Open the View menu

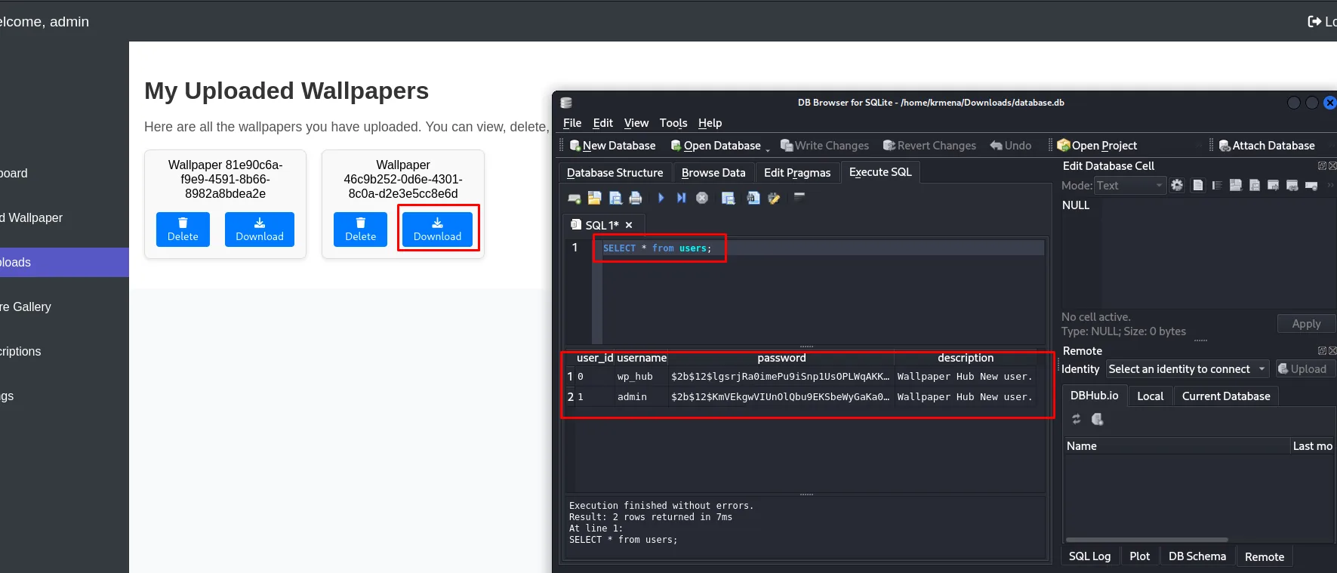[636, 123]
